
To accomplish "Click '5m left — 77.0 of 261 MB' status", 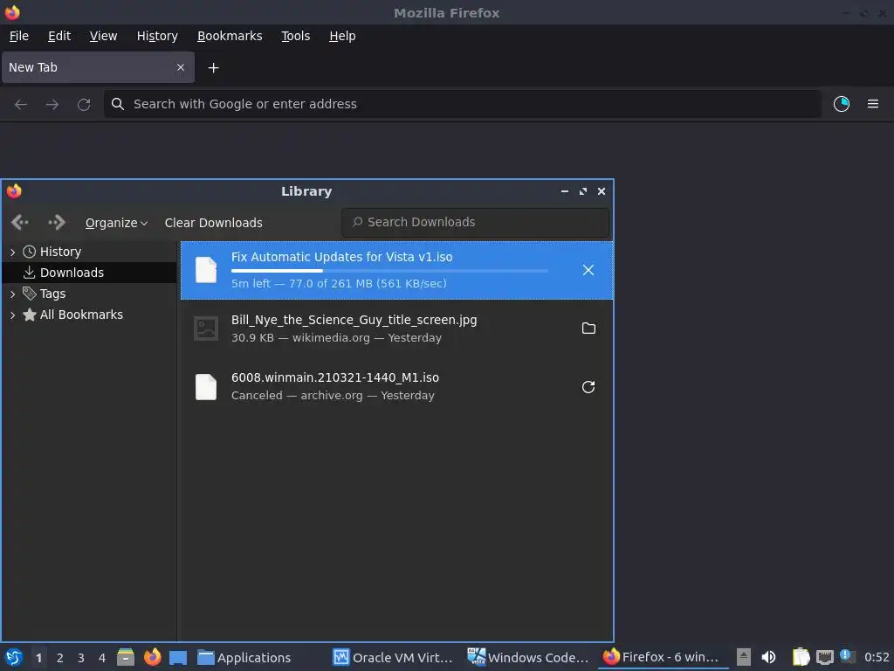I will coord(339,284).
